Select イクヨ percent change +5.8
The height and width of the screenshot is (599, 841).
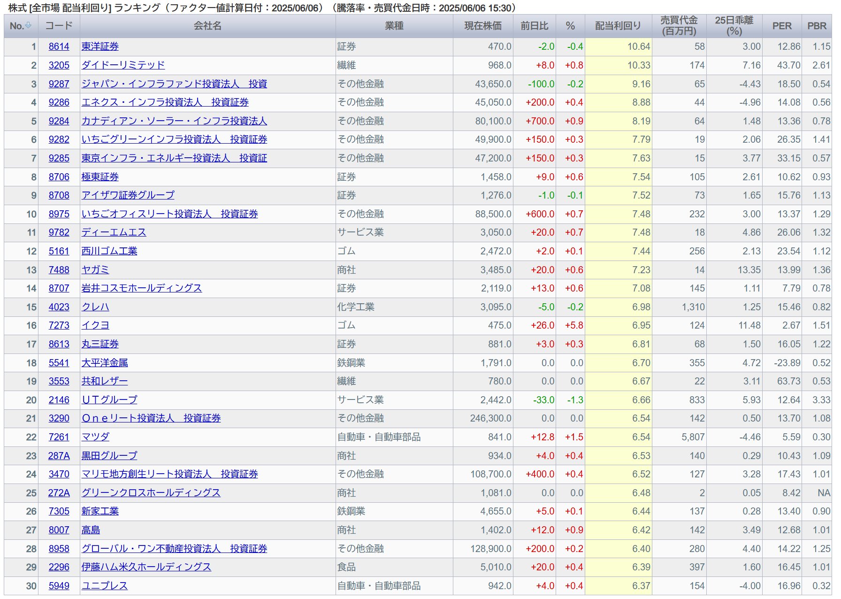(570, 325)
